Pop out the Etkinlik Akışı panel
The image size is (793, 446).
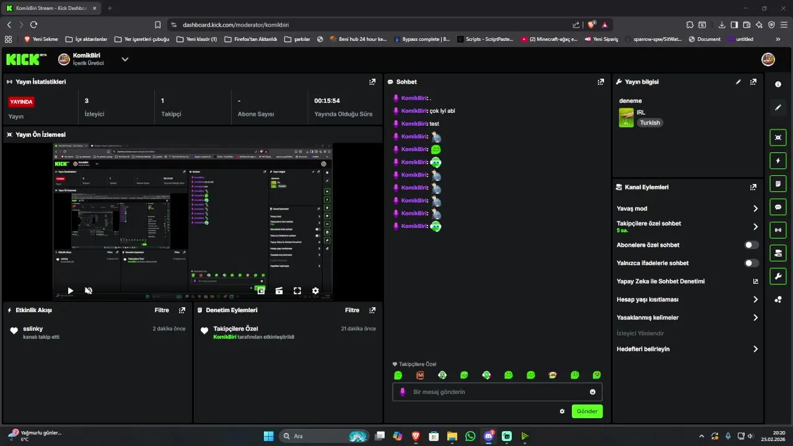pyautogui.click(x=182, y=310)
